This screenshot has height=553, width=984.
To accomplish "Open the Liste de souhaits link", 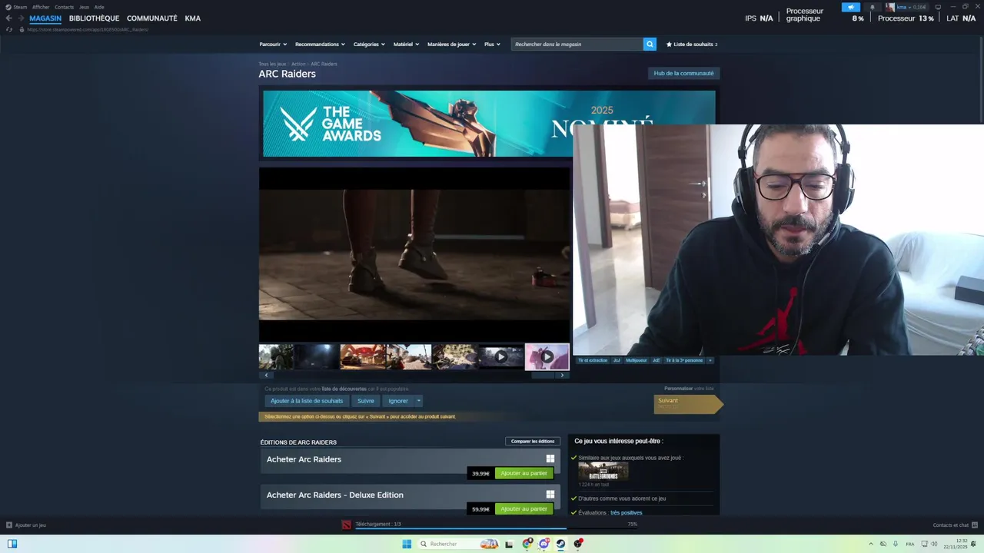I will coord(692,45).
